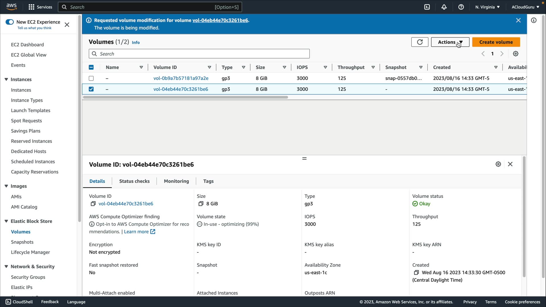Open the Actions dropdown
Viewport: 546px width, 307px height.
tap(450, 42)
